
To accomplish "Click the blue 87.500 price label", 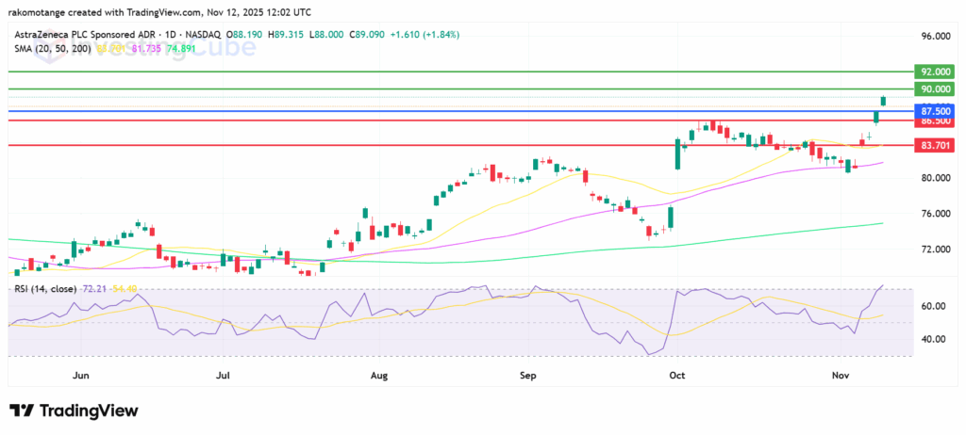I will (x=935, y=111).
